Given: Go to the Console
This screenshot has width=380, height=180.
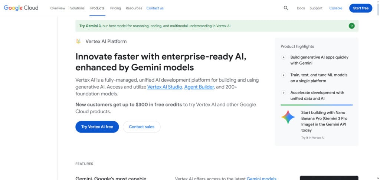Looking at the screenshot, I should 335,8.
